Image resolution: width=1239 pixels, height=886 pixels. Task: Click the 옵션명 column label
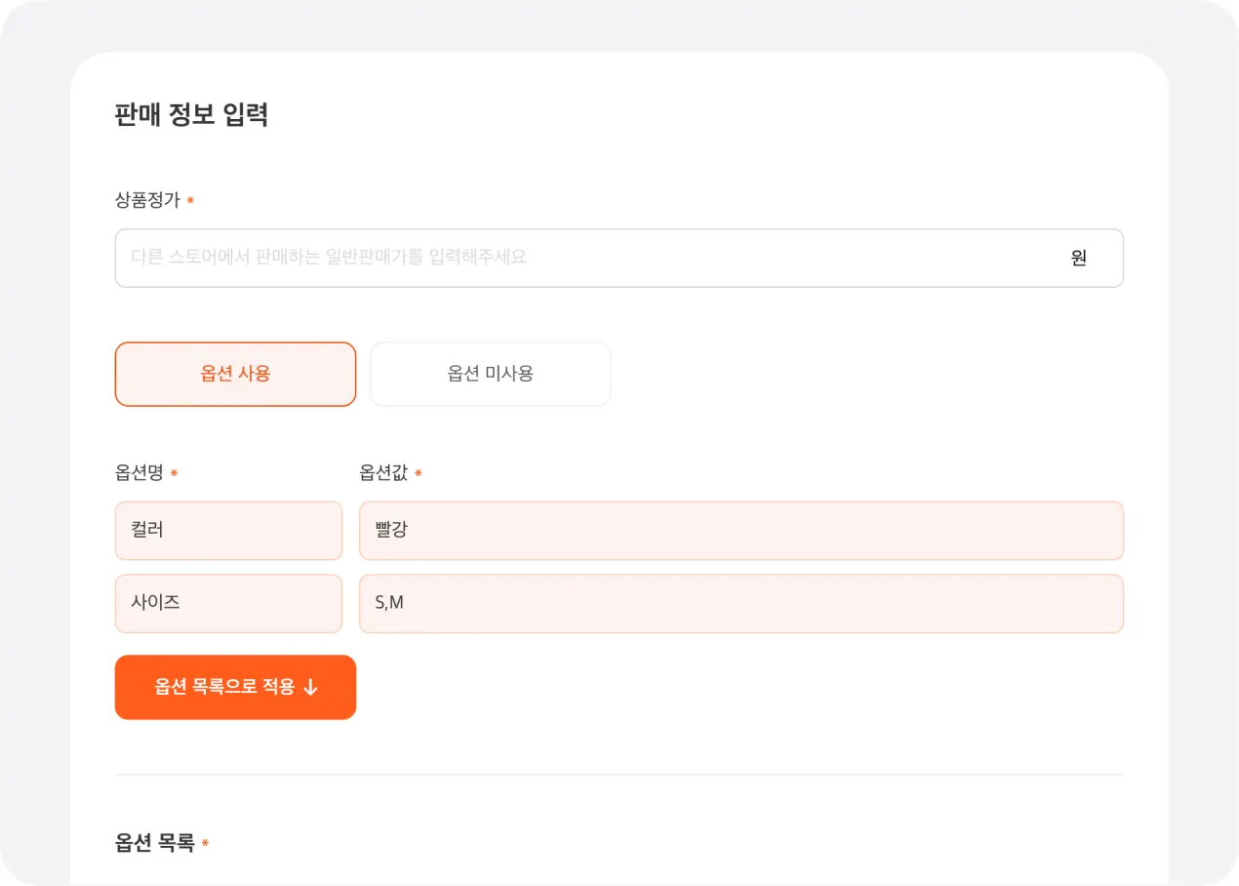tap(139, 473)
